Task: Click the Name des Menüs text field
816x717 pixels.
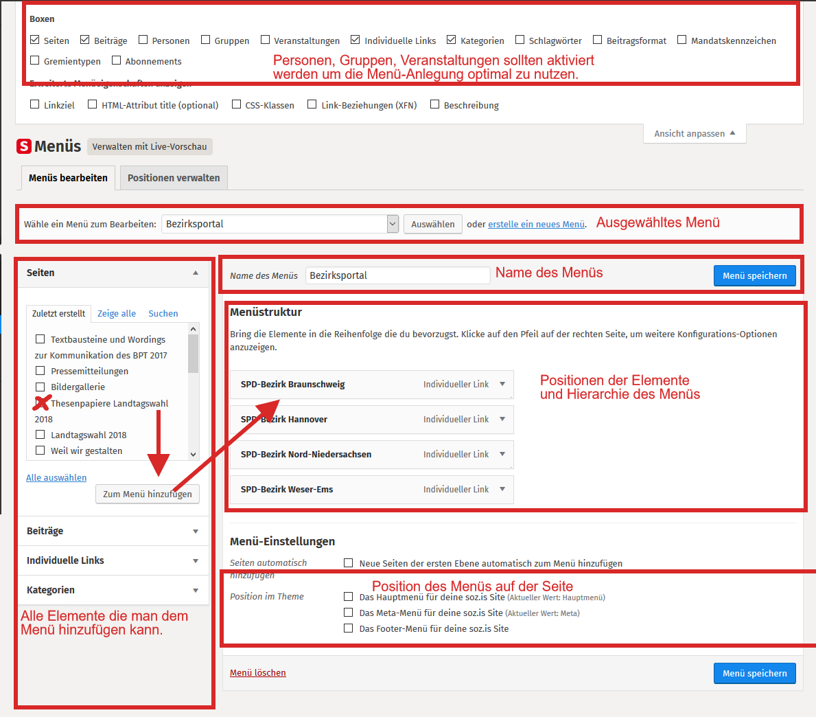Action: click(397, 275)
